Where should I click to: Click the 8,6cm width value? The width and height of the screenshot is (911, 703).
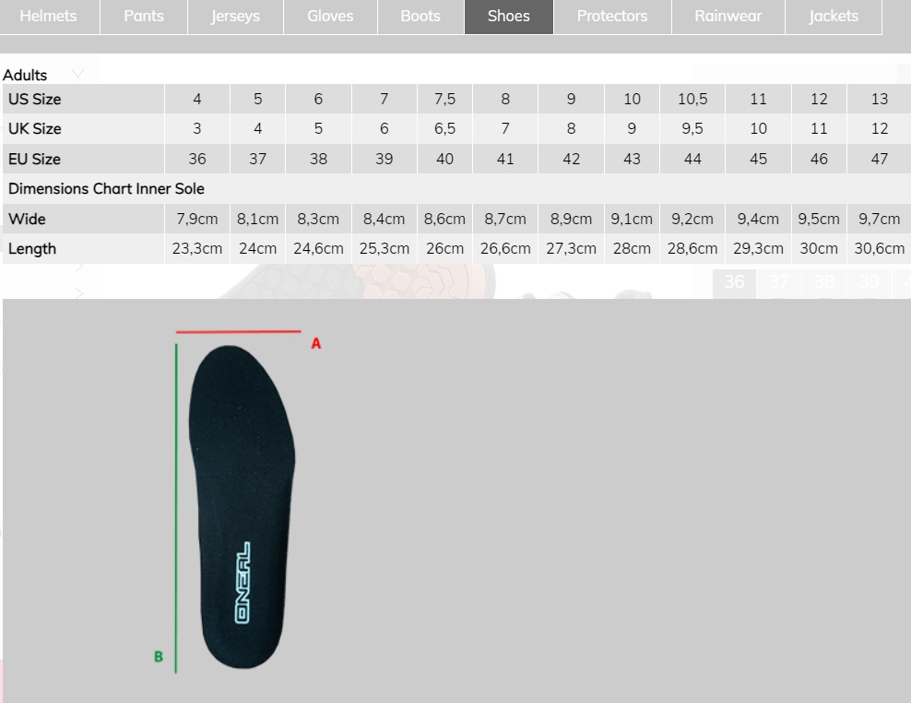pyautogui.click(x=445, y=219)
